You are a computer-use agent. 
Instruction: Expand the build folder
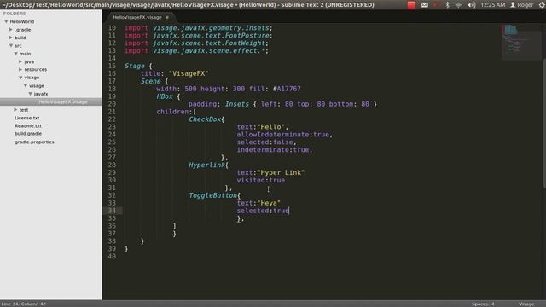[11, 38]
